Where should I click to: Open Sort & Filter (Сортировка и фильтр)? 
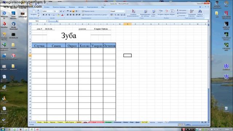(192, 13)
